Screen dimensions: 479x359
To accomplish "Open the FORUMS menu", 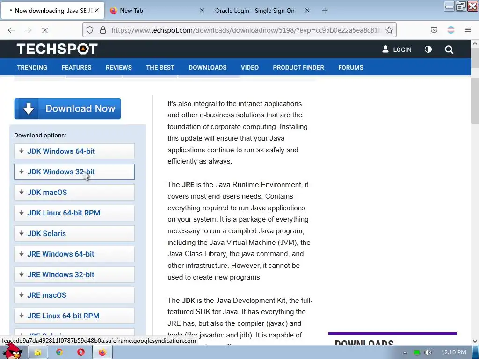I will click(351, 67).
